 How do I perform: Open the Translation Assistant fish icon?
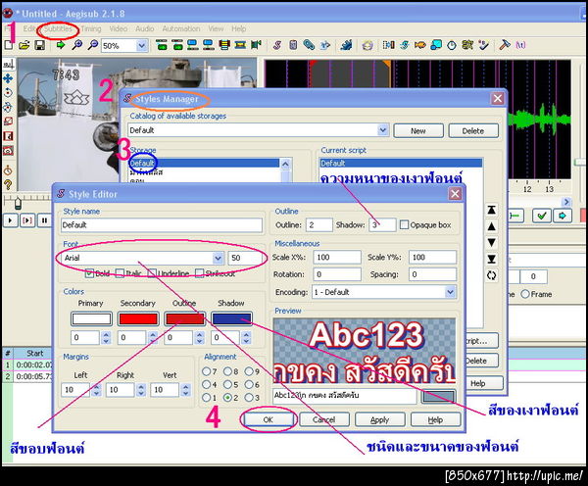tap(420, 45)
